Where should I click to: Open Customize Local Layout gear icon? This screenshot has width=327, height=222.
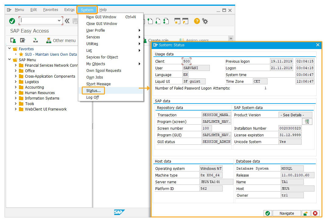click(x=205, y=21)
